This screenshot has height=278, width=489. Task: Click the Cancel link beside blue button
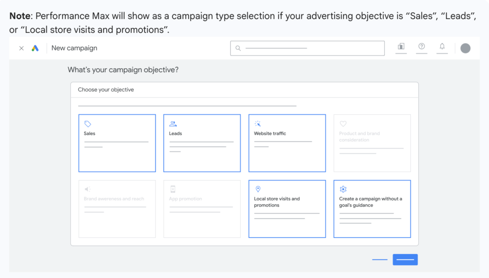point(380,260)
